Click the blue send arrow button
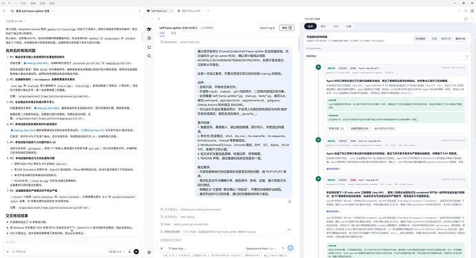Image resolution: width=476 pixels, height=258 pixels. tap(290, 248)
